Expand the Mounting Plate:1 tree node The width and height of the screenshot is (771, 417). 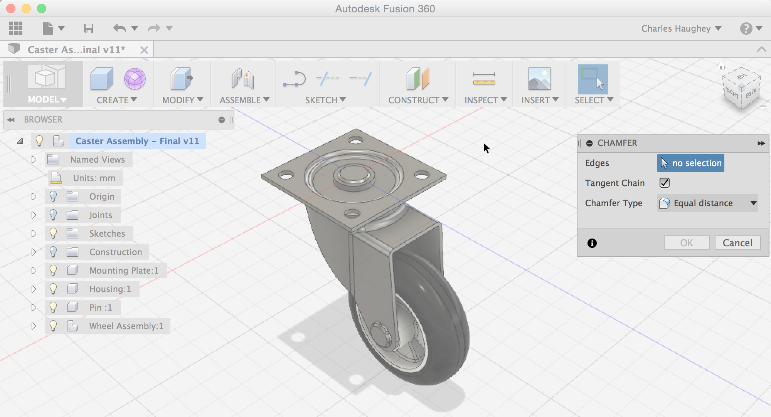(x=34, y=271)
